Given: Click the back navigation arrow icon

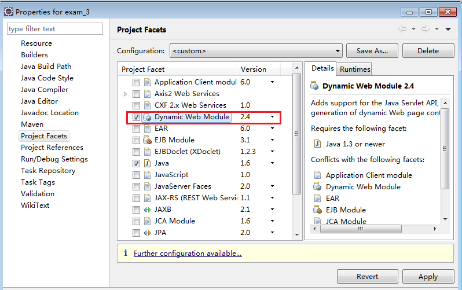Looking at the screenshot, I should click(x=402, y=30).
